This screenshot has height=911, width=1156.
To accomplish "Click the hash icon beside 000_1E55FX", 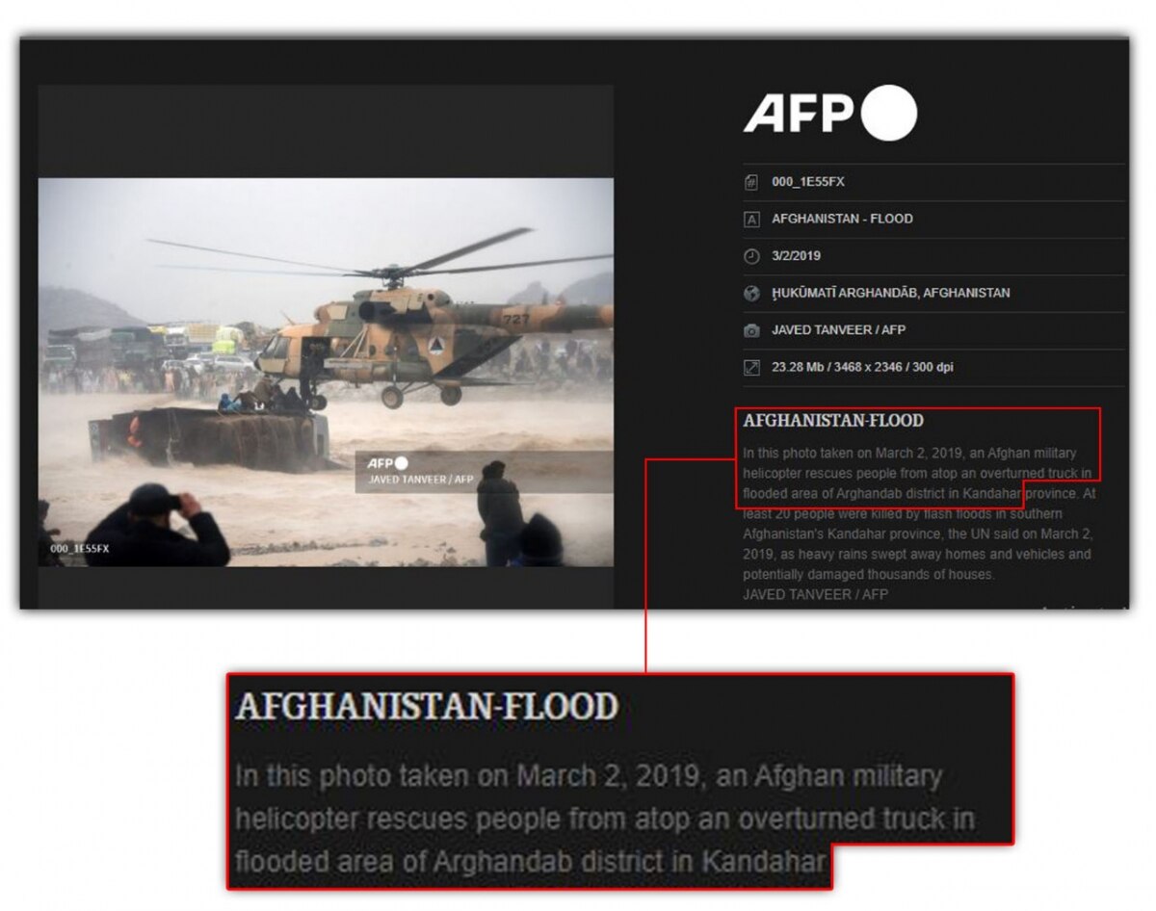I will pyautogui.click(x=752, y=182).
